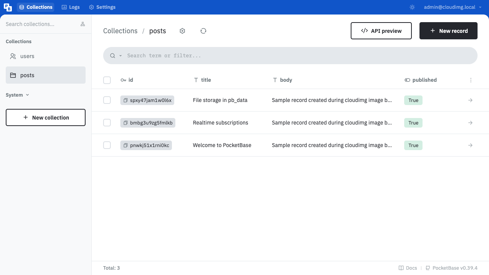The width and height of the screenshot is (489, 275).
Task: Copy id spxy47jam1w0l6x
Action: [125, 100]
